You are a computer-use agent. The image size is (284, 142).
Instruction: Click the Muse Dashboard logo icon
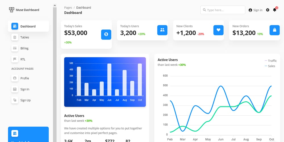point(12,10)
